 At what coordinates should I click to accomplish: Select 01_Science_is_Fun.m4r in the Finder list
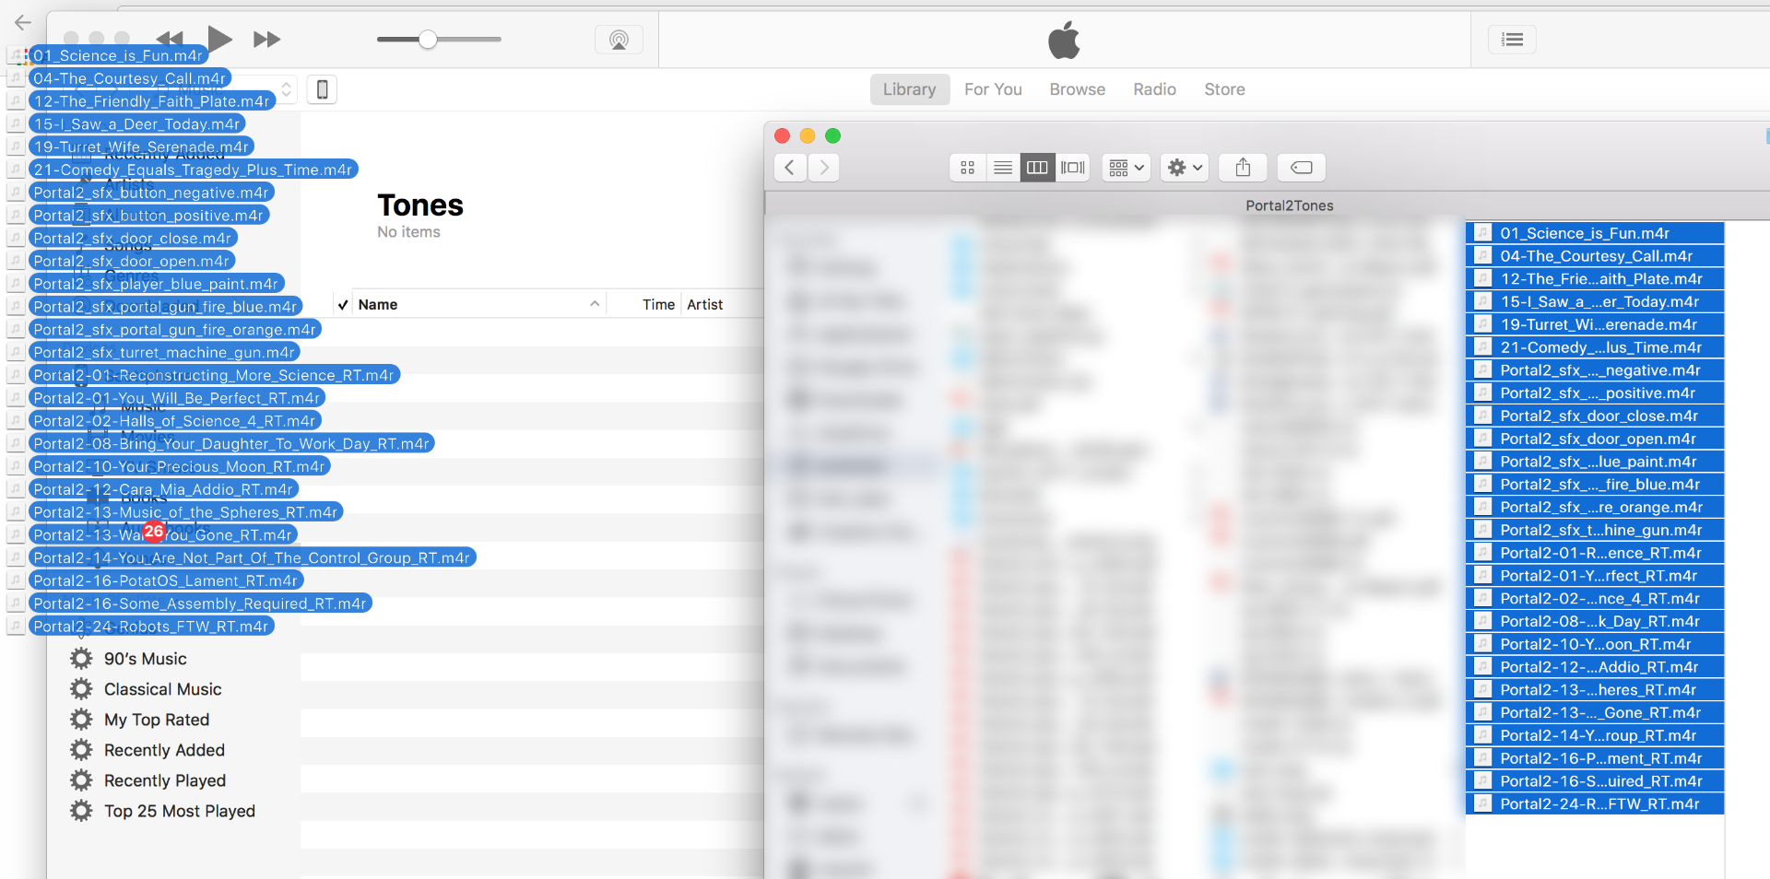click(x=1595, y=233)
